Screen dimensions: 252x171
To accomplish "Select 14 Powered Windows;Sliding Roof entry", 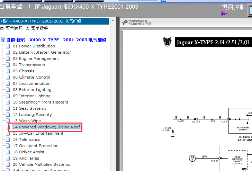I will coord(46,127).
